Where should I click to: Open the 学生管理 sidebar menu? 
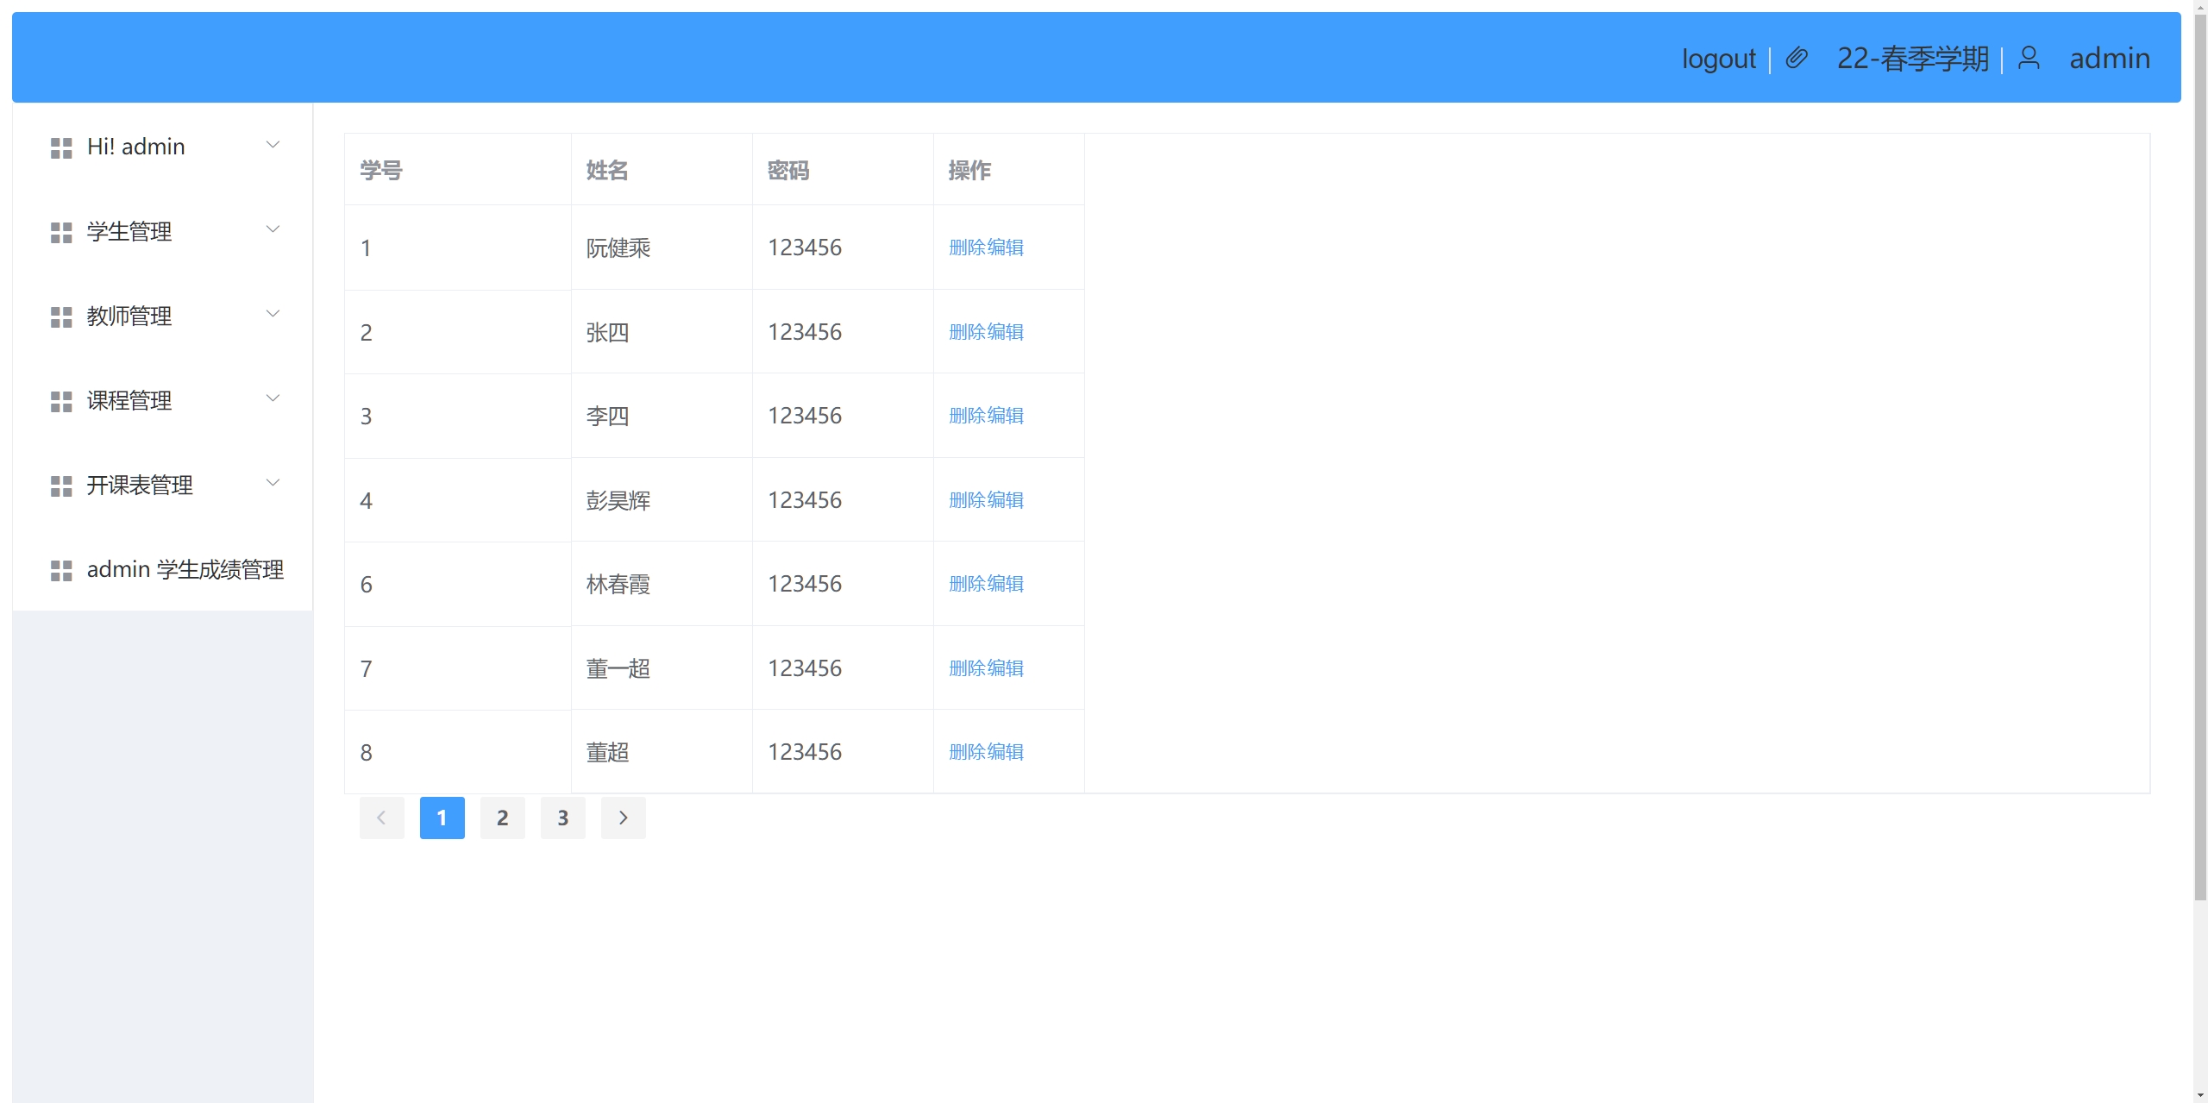click(x=162, y=231)
